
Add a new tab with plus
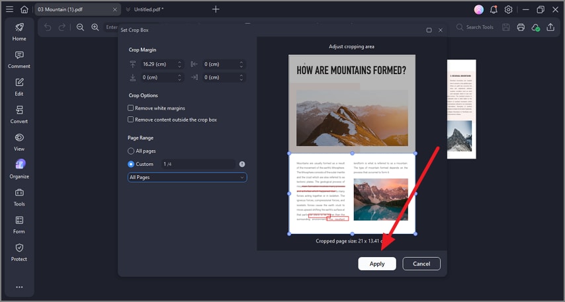click(x=216, y=9)
